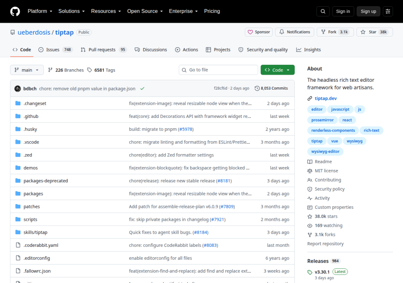Image resolution: width=403 pixels, height=283 pixels.
Task: Click the Sponsor heart button
Action: (x=259, y=32)
